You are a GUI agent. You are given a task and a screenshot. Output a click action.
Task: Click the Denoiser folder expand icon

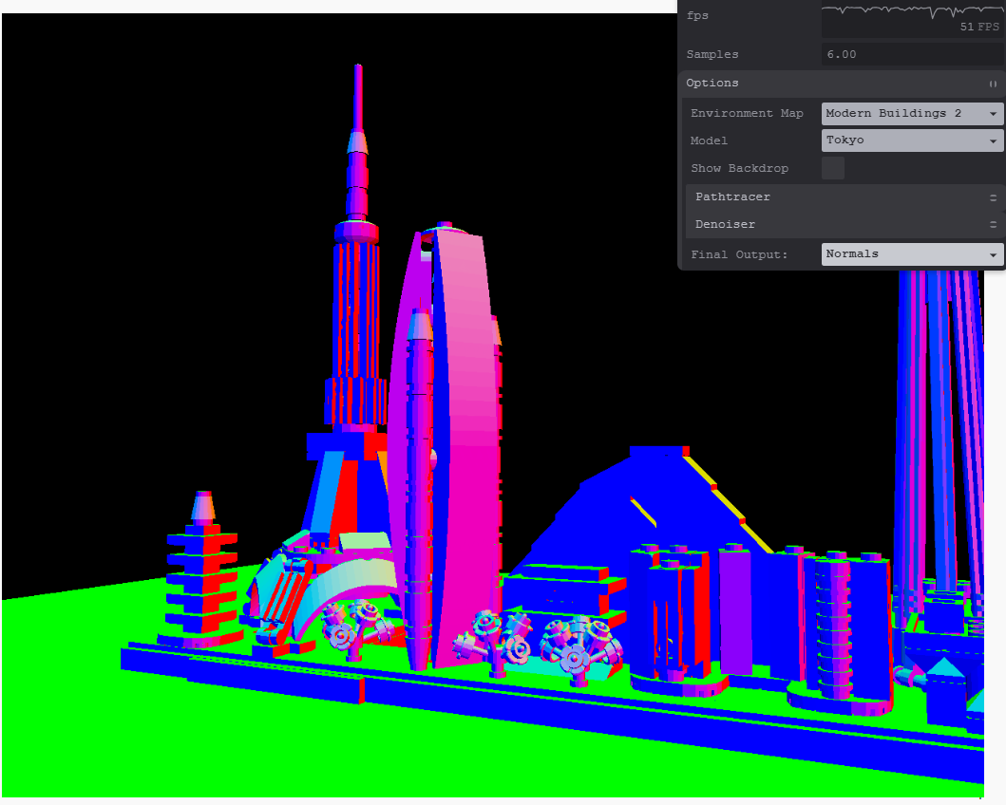tap(993, 225)
